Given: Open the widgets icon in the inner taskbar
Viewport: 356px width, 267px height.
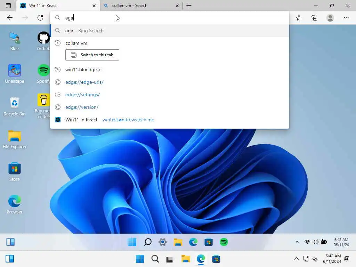Looking at the screenshot, I should (10, 242).
